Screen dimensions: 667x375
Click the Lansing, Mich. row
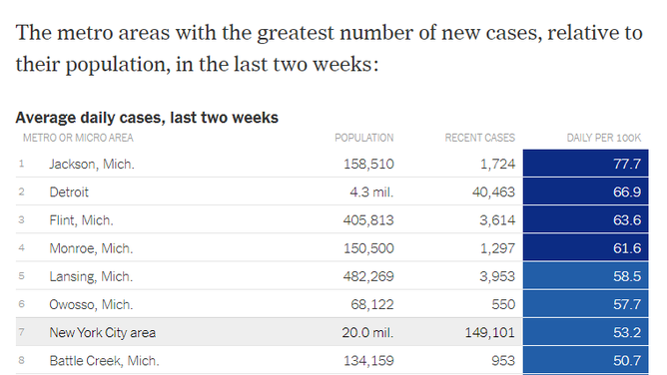tap(332, 276)
